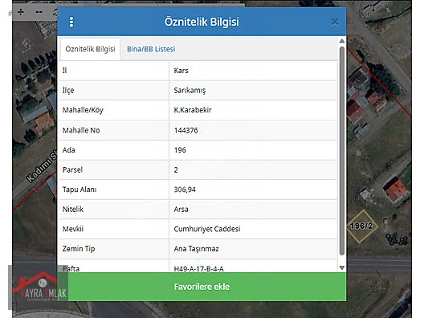Select the value Cumhuriyet Caddesi
Screen dimensions: 424x318
[x=207, y=229]
